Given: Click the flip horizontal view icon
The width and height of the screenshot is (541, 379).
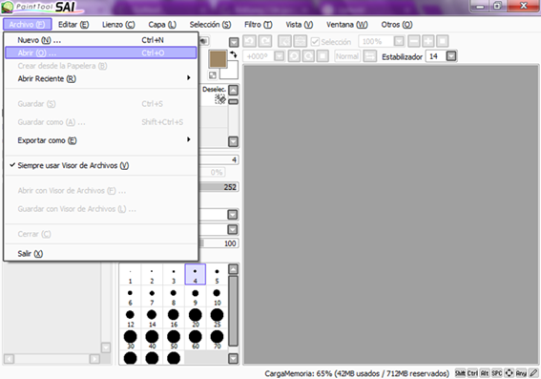Looking at the screenshot, I should coord(370,56).
